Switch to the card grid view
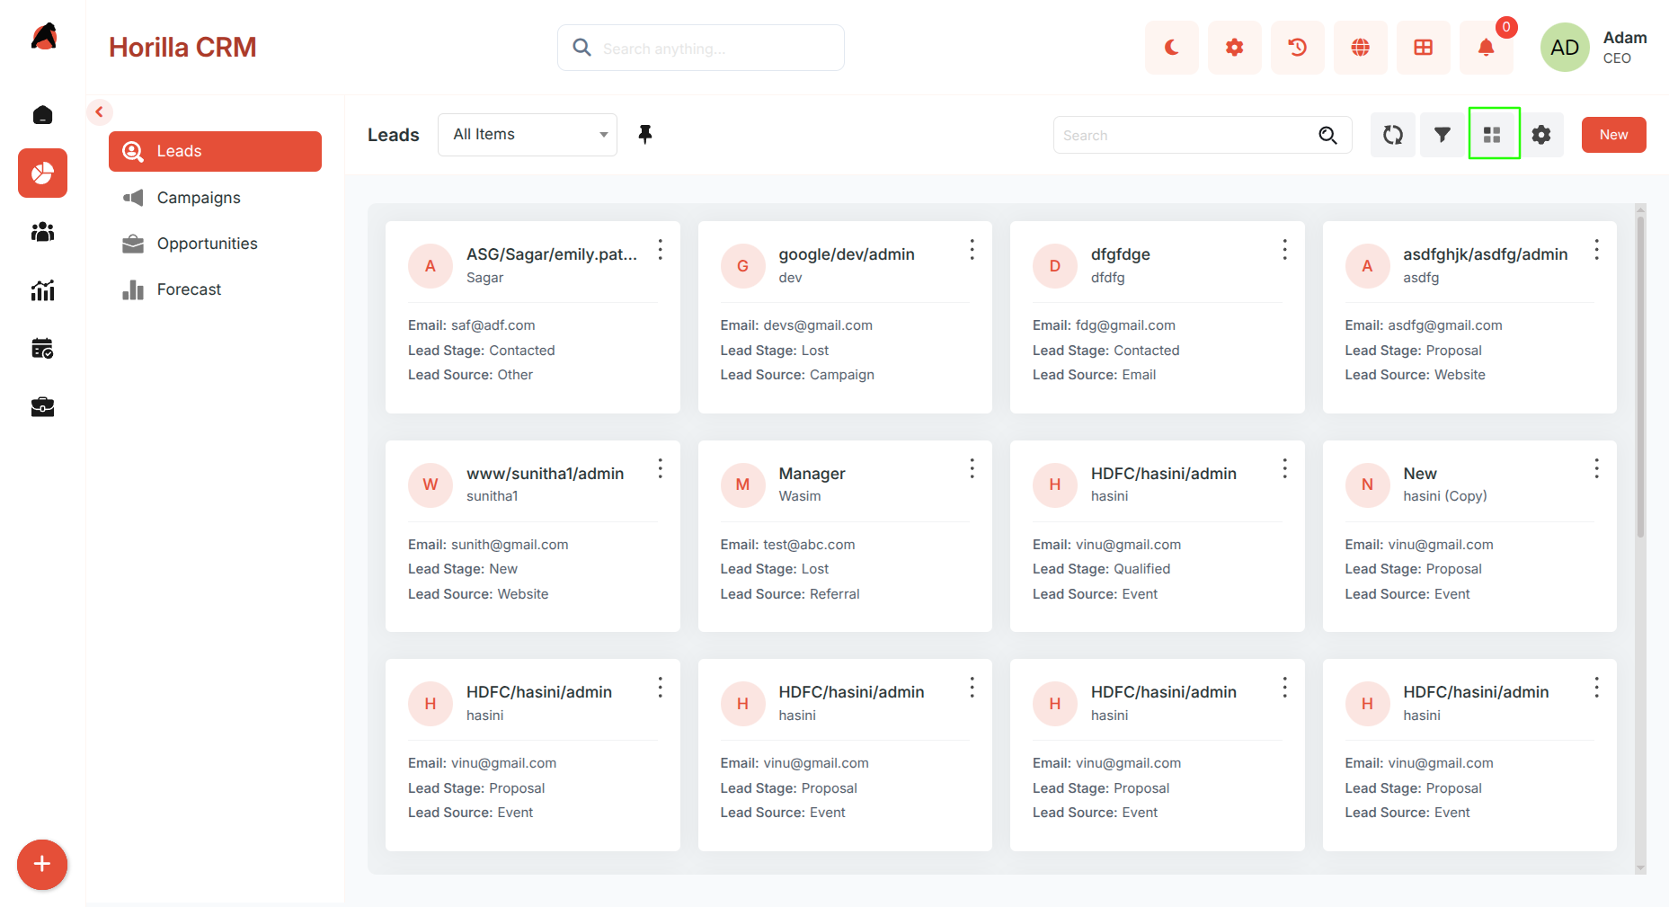The image size is (1669, 907). pyautogui.click(x=1493, y=135)
